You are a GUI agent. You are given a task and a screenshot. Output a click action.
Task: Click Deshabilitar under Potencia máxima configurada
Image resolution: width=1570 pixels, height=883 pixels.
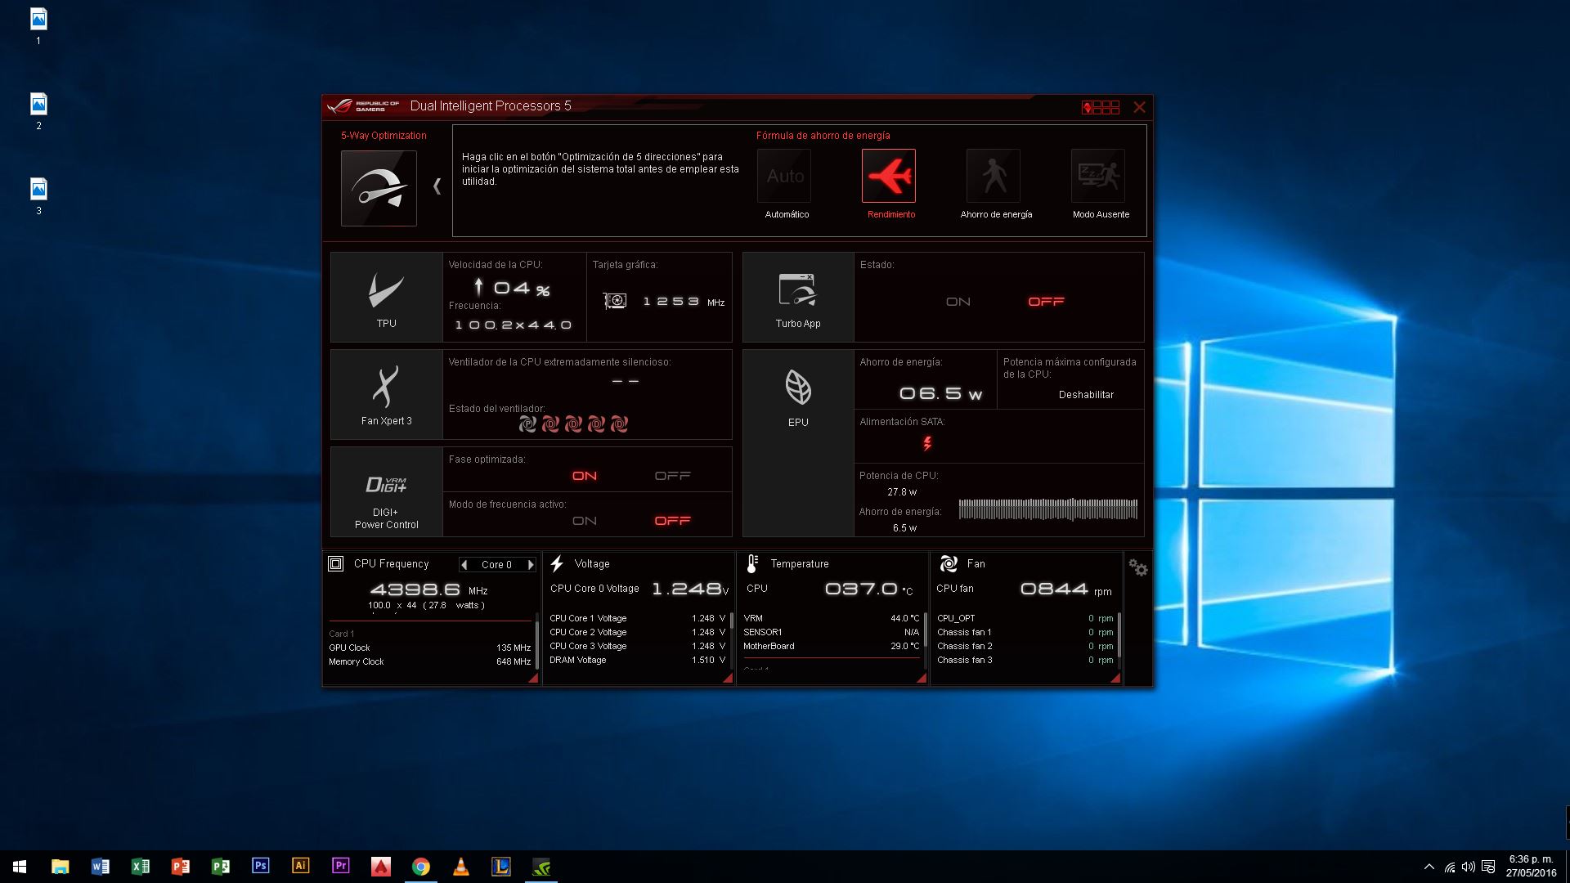coord(1086,395)
